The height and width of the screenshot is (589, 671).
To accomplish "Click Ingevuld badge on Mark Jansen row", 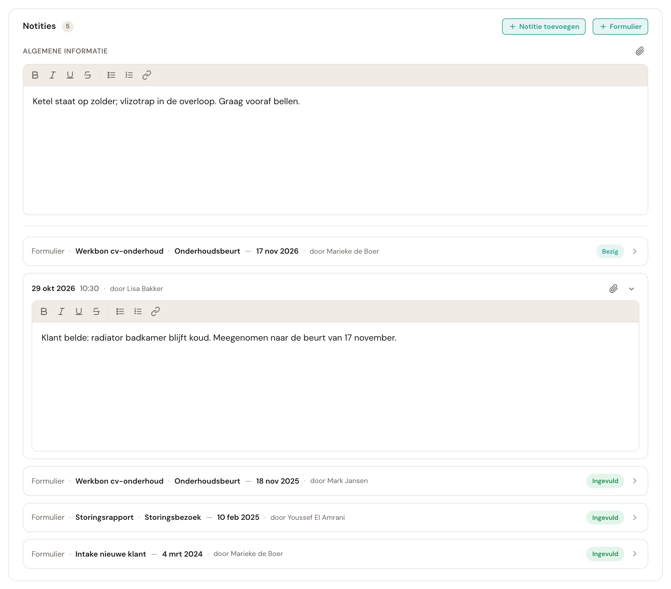I will [605, 481].
